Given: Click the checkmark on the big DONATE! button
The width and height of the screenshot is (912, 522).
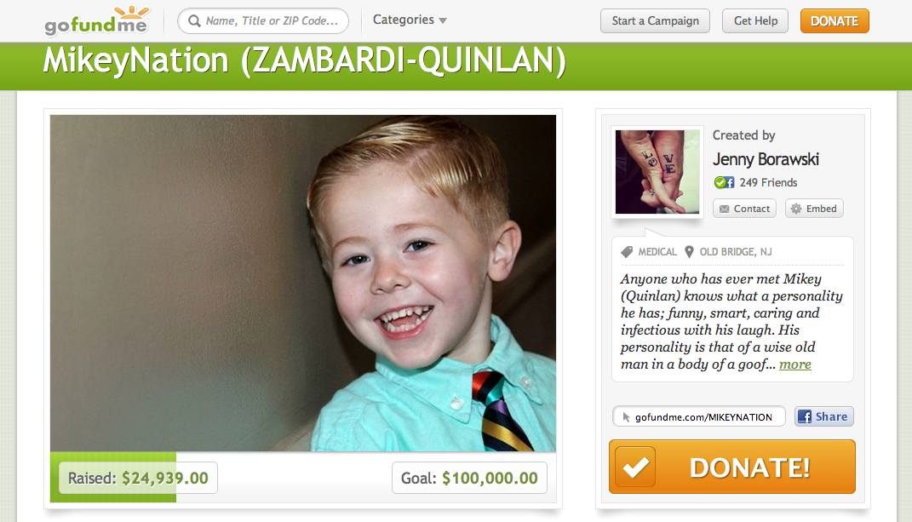Looking at the screenshot, I should [x=636, y=467].
